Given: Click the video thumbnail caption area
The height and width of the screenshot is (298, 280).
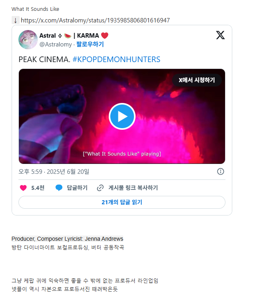Looking at the screenshot, I should [122, 154].
